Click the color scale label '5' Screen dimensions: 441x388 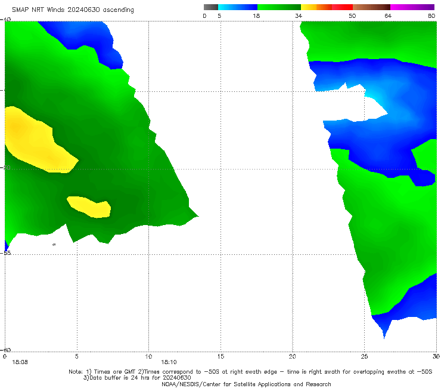pyautogui.click(x=219, y=16)
